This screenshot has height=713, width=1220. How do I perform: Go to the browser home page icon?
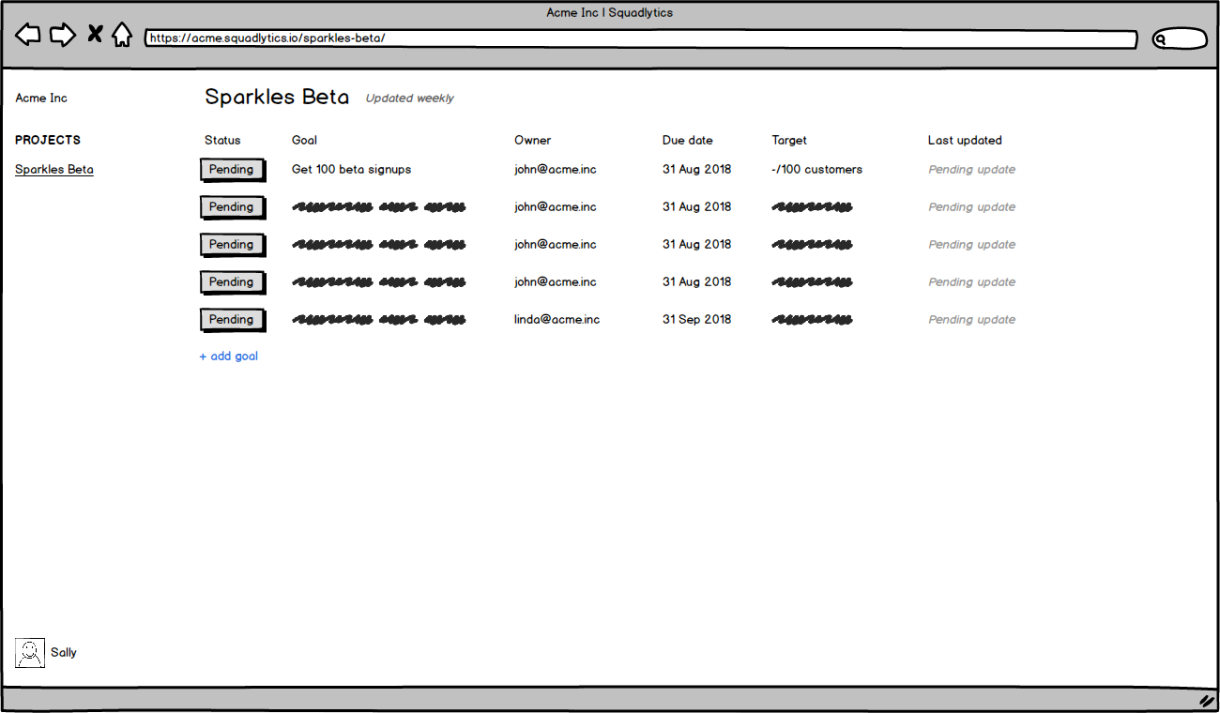click(x=122, y=36)
